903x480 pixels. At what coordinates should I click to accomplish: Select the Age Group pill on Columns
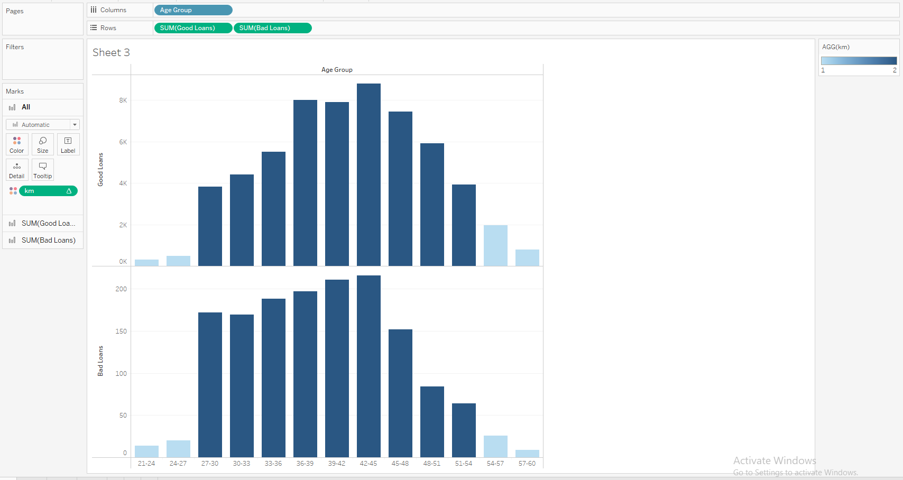point(193,10)
